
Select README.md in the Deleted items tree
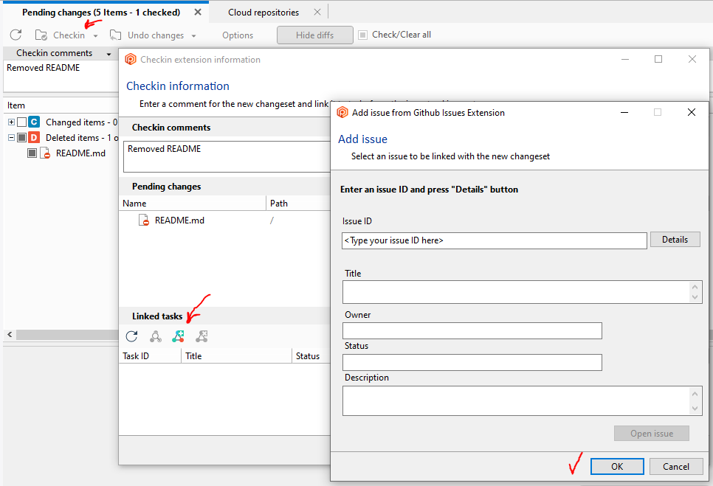80,153
